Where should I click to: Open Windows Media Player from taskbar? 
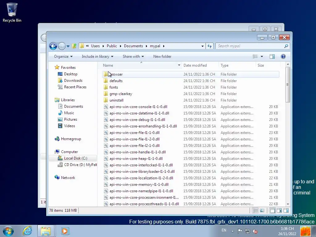pos(65,231)
